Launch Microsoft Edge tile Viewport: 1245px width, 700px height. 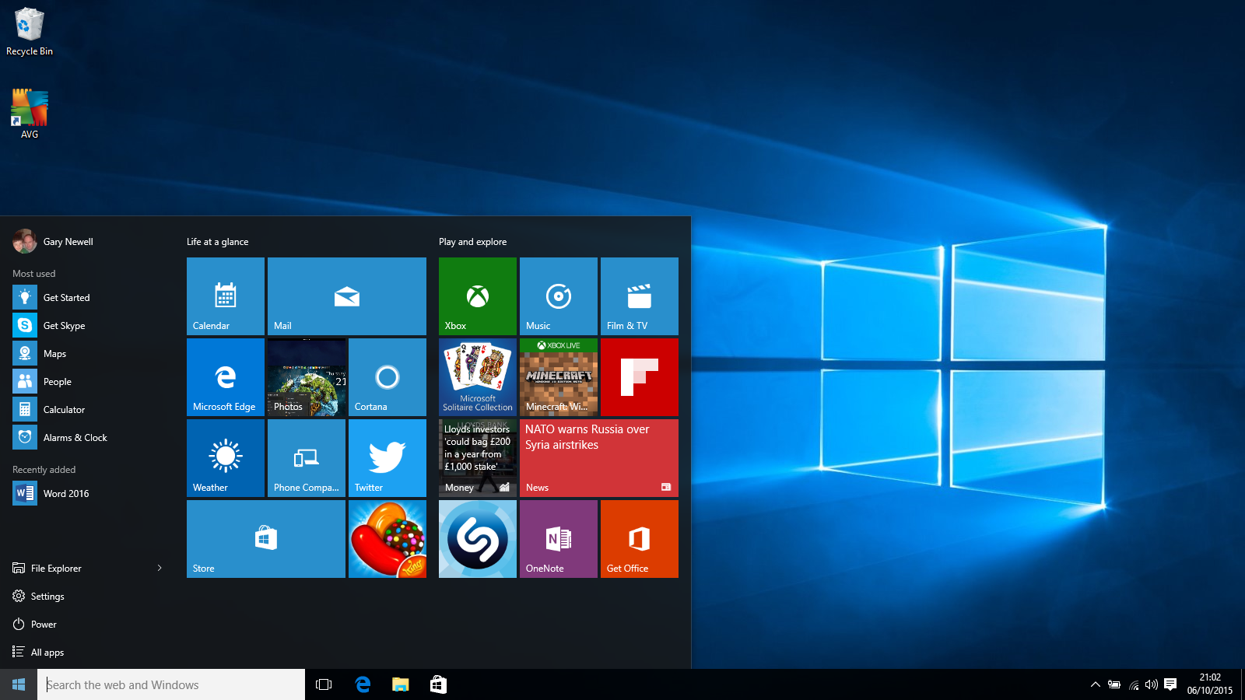coord(226,377)
